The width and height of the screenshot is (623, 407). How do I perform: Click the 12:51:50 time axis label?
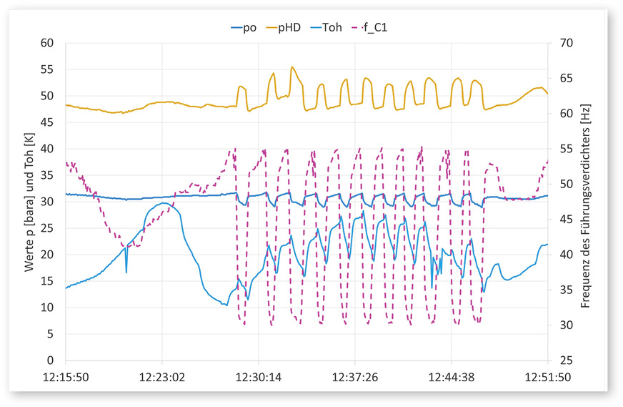(x=547, y=375)
